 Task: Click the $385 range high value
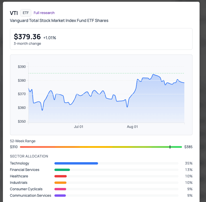click(x=188, y=147)
